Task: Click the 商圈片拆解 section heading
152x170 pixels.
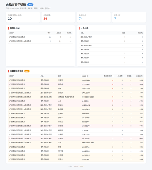Action: (x=15, y=28)
